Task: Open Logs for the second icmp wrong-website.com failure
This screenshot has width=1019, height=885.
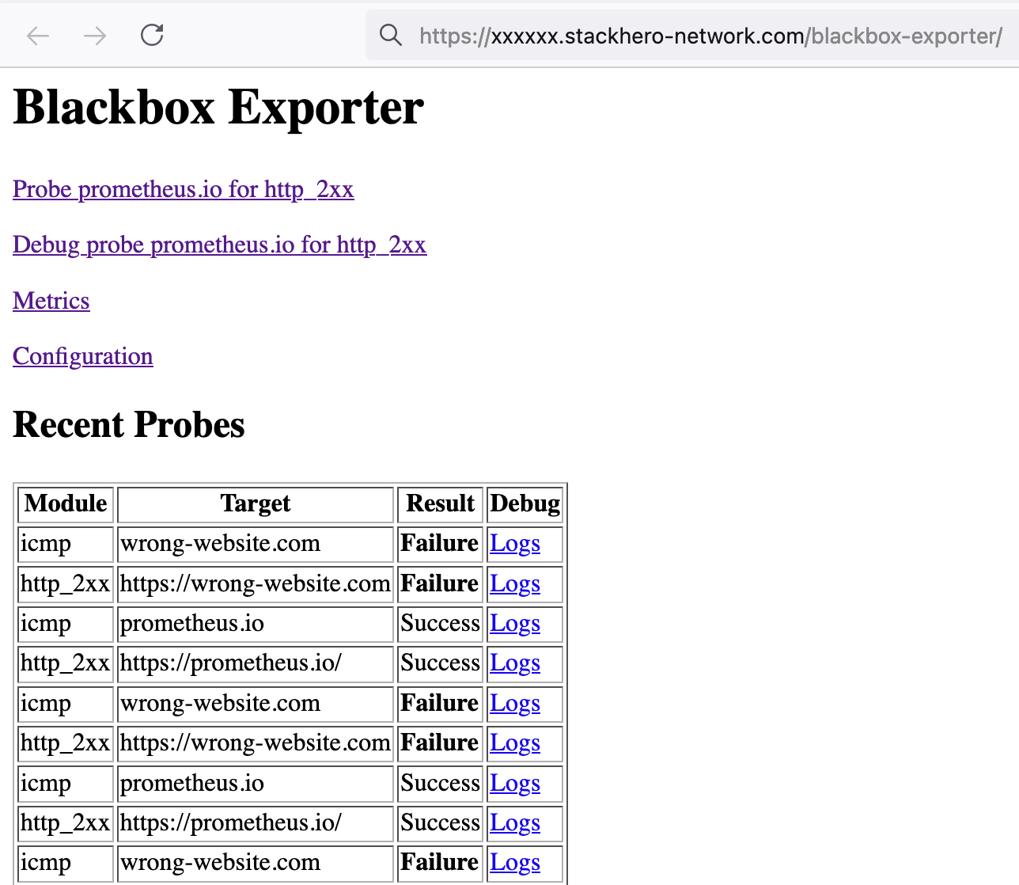Action: point(514,705)
